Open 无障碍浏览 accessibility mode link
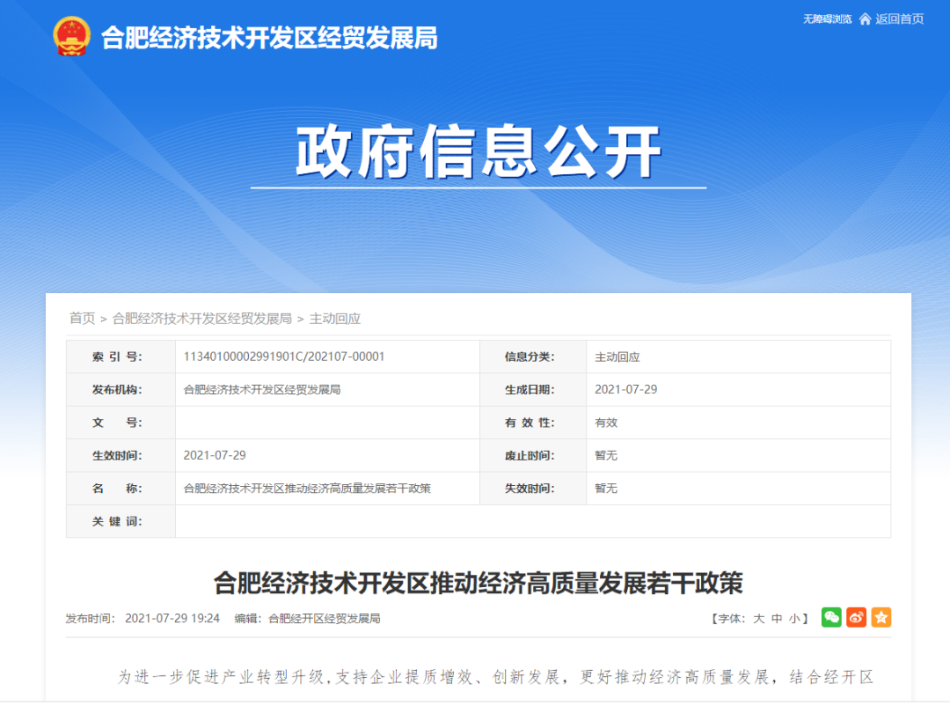 tap(827, 19)
